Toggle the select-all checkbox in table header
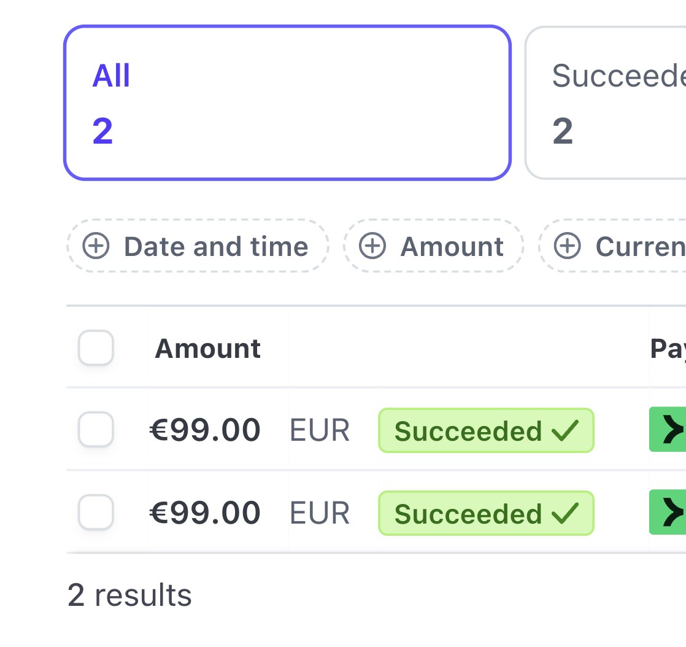 pos(96,348)
